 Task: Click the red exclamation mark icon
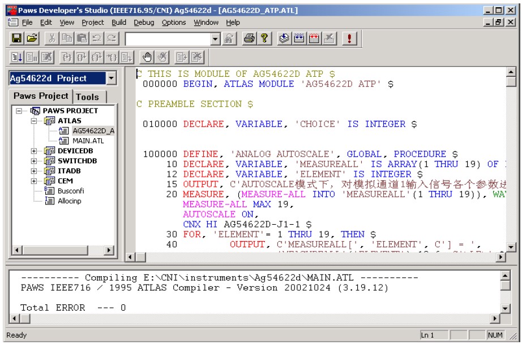(x=349, y=38)
